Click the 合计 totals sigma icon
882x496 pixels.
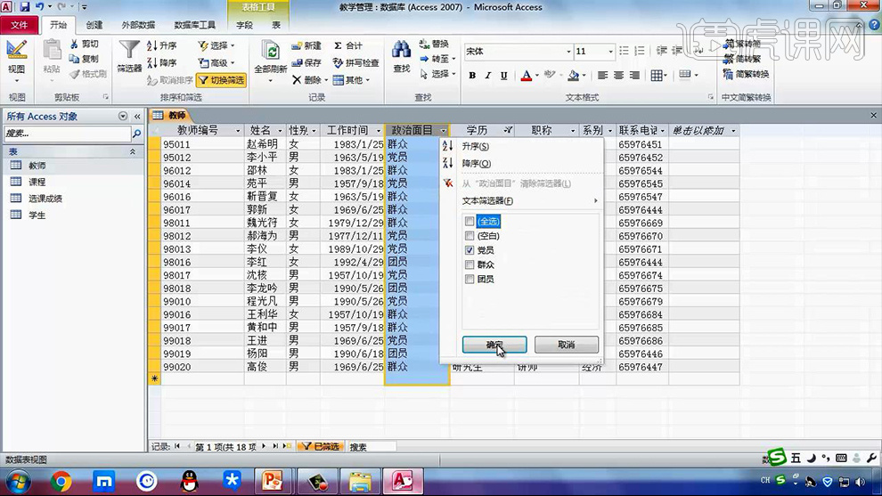tap(338, 45)
